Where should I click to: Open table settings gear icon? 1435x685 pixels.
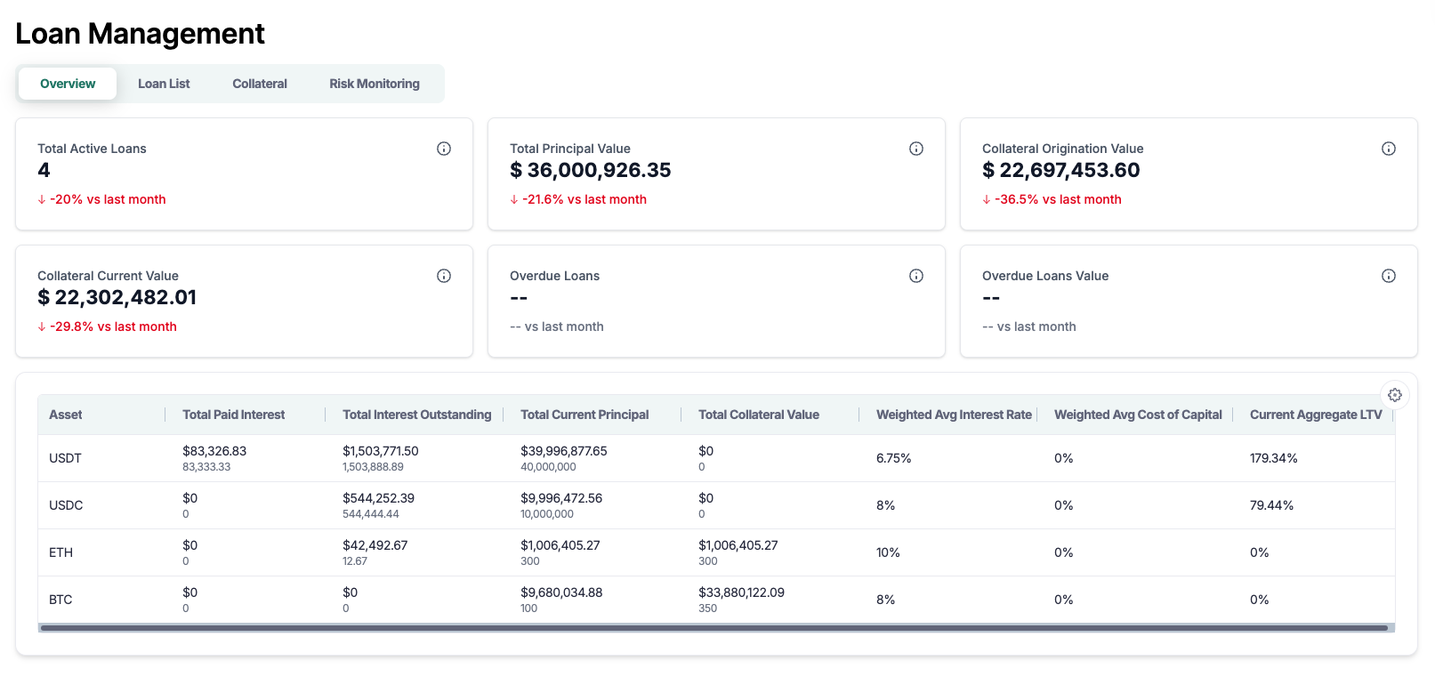tap(1394, 395)
